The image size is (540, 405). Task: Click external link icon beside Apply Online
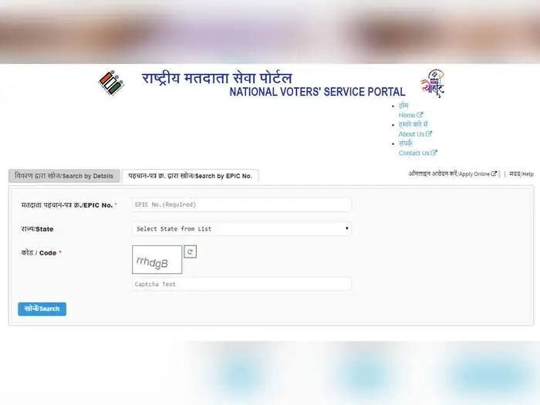pyautogui.click(x=494, y=174)
